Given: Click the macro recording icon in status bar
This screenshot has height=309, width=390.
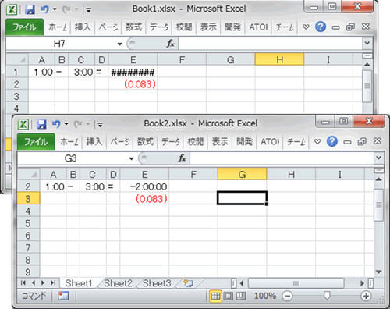Looking at the screenshot, I should (63, 296).
